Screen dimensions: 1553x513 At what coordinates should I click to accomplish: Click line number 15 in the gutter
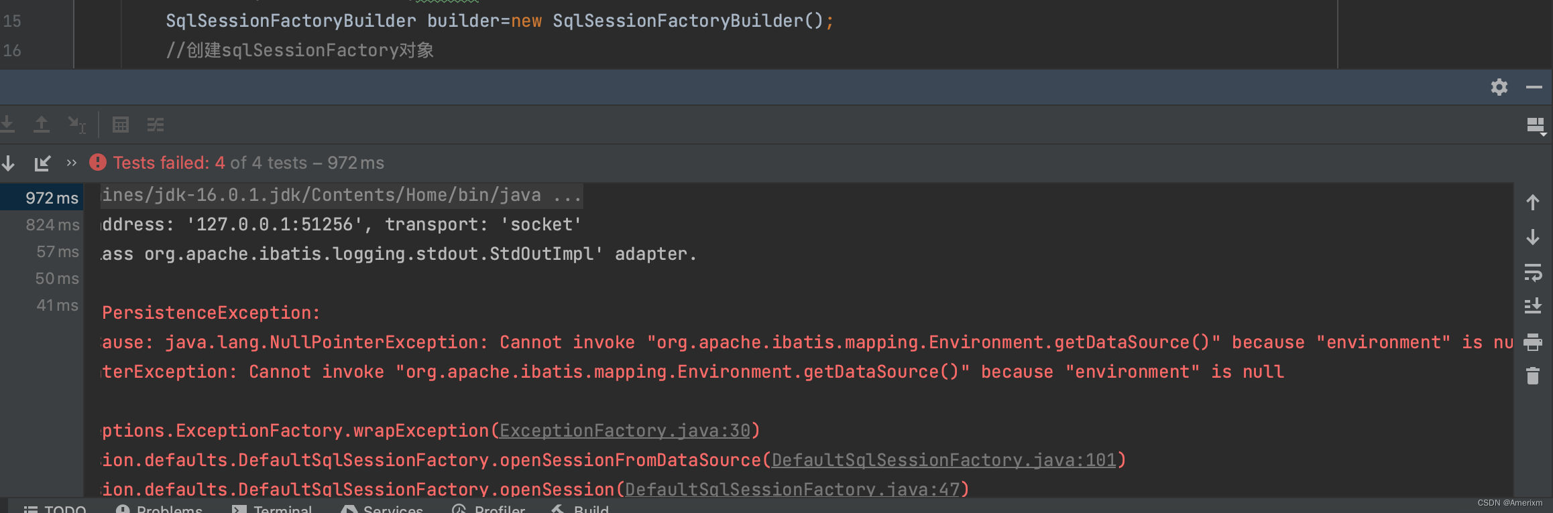pos(12,21)
